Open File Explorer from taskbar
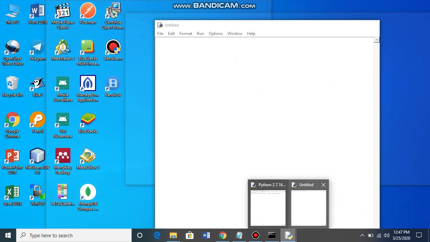This screenshot has height=242, width=430. coord(173,235)
